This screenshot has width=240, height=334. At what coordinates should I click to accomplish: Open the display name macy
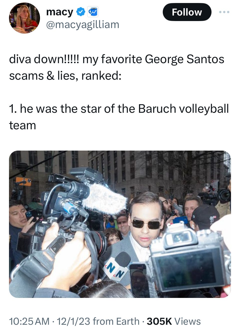60,12
